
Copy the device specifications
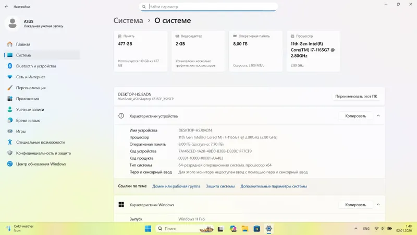pos(355,116)
